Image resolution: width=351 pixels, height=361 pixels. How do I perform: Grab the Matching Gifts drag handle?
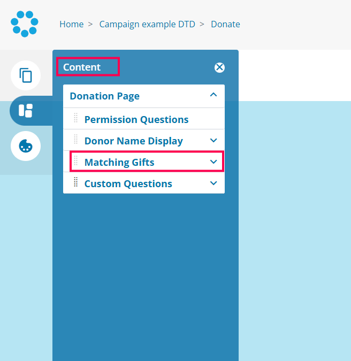(75, 162)
